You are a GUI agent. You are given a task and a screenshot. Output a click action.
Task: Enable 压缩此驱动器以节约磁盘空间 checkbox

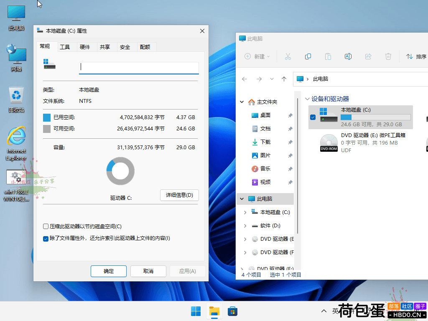tap(46, 226)
